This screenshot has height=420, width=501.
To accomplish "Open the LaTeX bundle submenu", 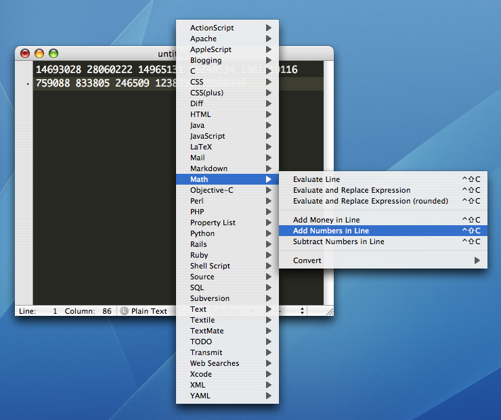I will point(227,147).
